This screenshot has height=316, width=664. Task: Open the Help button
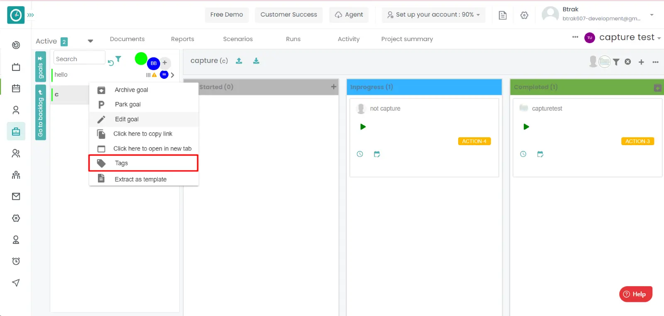click(635, 294)
